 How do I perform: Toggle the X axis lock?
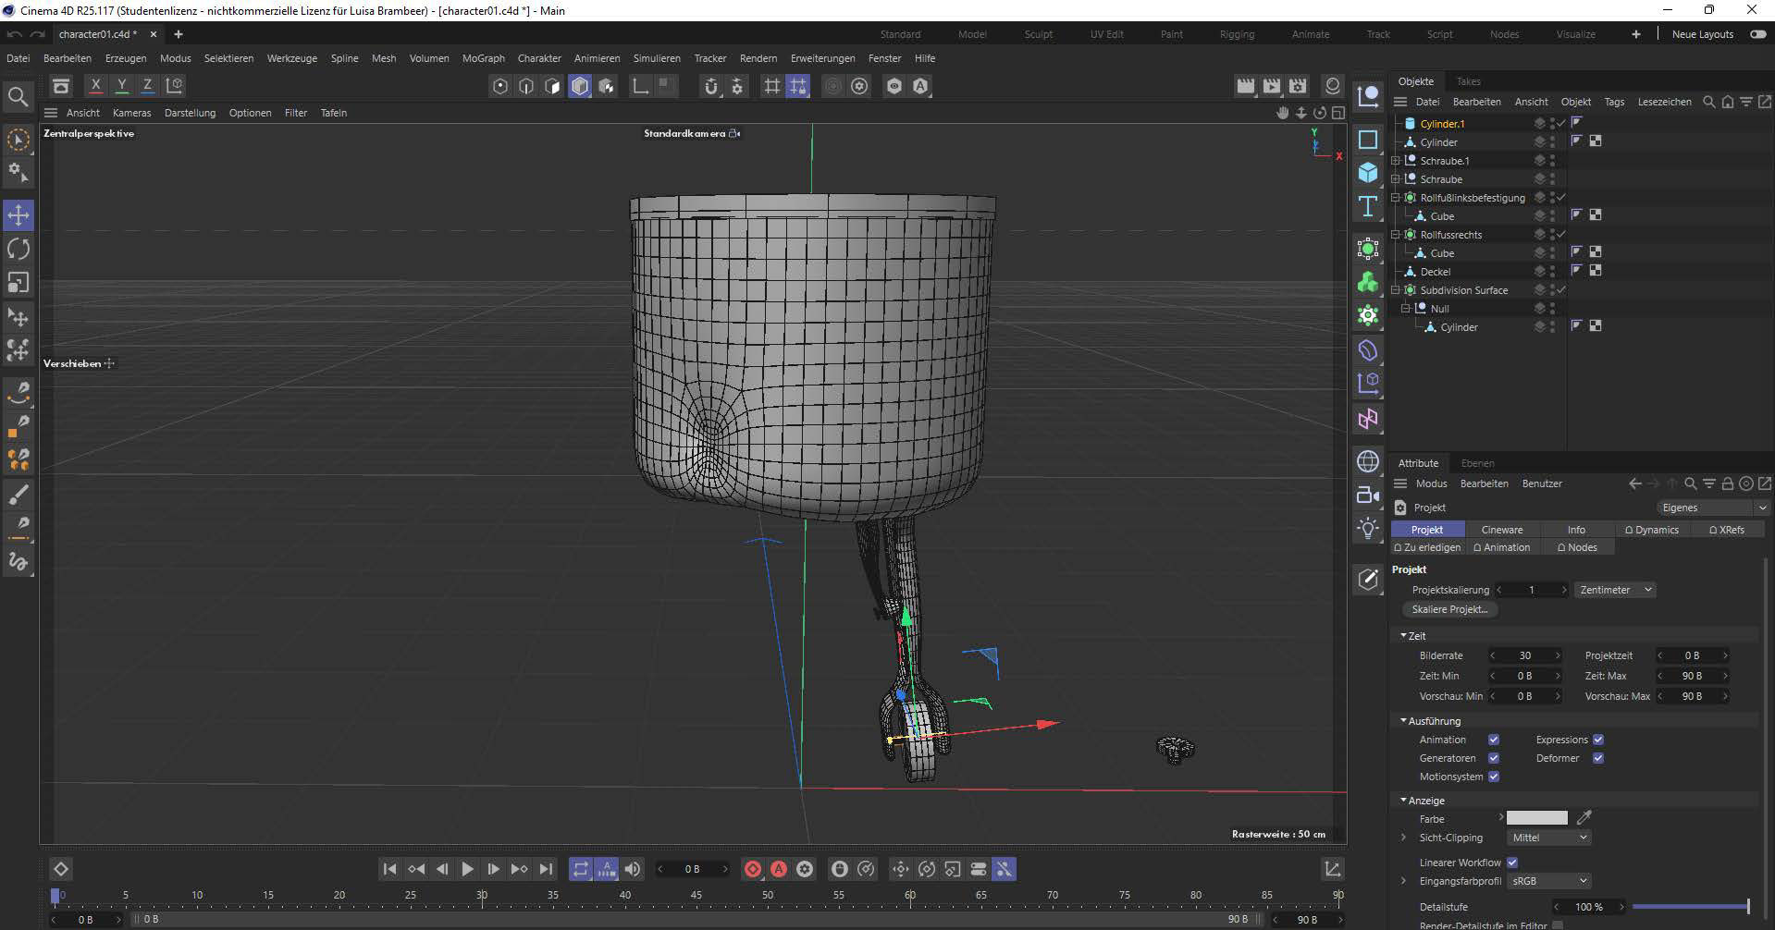[95, 85]
